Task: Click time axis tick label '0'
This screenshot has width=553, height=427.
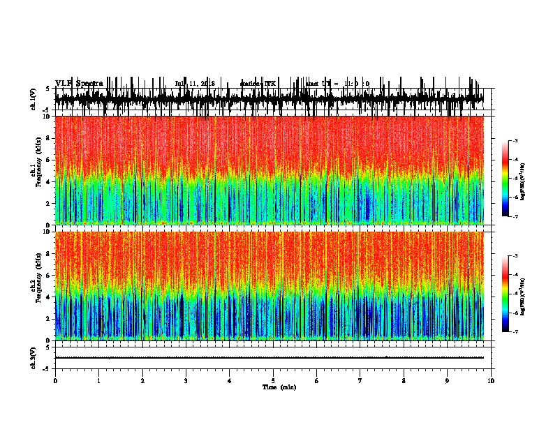Action: click(55, 381)
